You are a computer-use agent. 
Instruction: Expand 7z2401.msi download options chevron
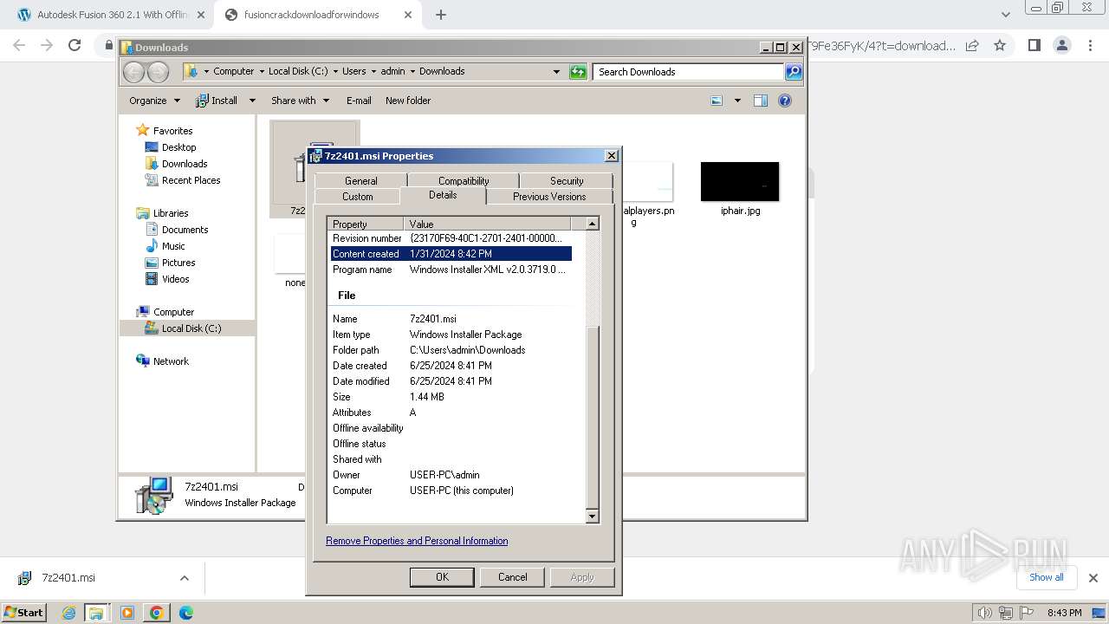click(x=184, y=578)
